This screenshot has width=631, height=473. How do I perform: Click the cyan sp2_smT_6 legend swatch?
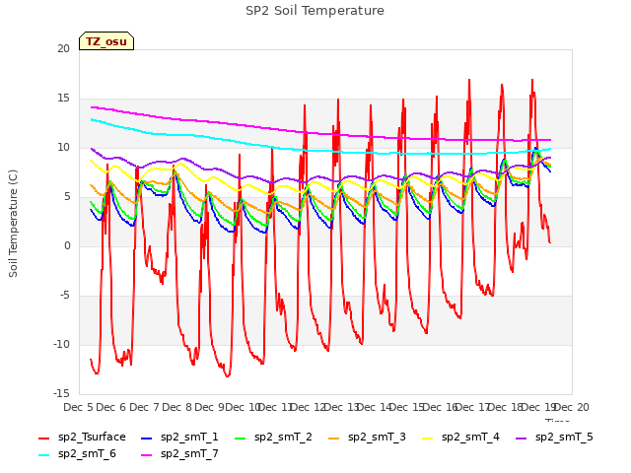[x=43, y=455]
